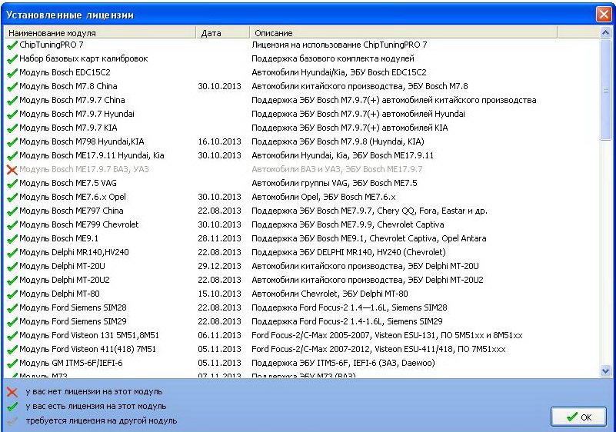The image size is (616, 432).
Task: Click description Поддержка базового комплекта модулей
Action: 333,59
